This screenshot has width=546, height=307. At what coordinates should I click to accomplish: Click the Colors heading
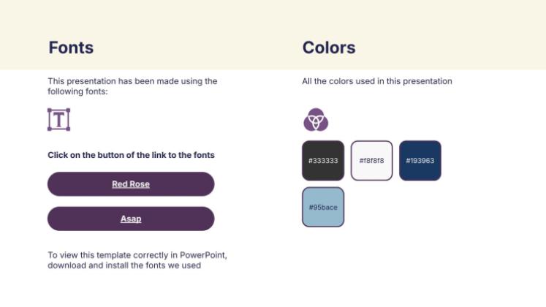point(329,48)
